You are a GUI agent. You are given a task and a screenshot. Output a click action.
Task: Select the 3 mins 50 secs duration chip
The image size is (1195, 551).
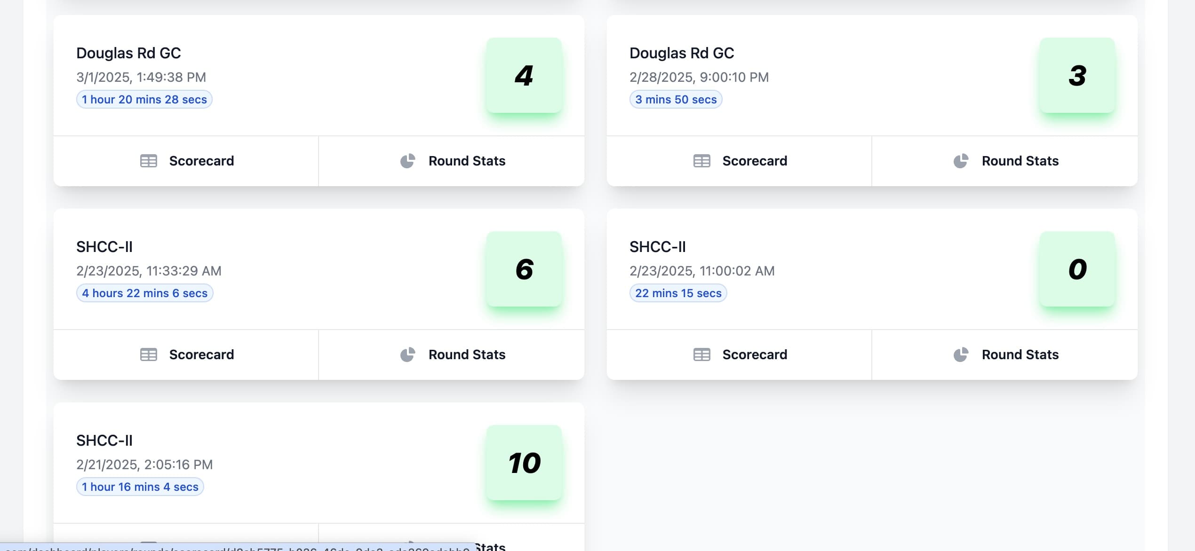point(675,99)
